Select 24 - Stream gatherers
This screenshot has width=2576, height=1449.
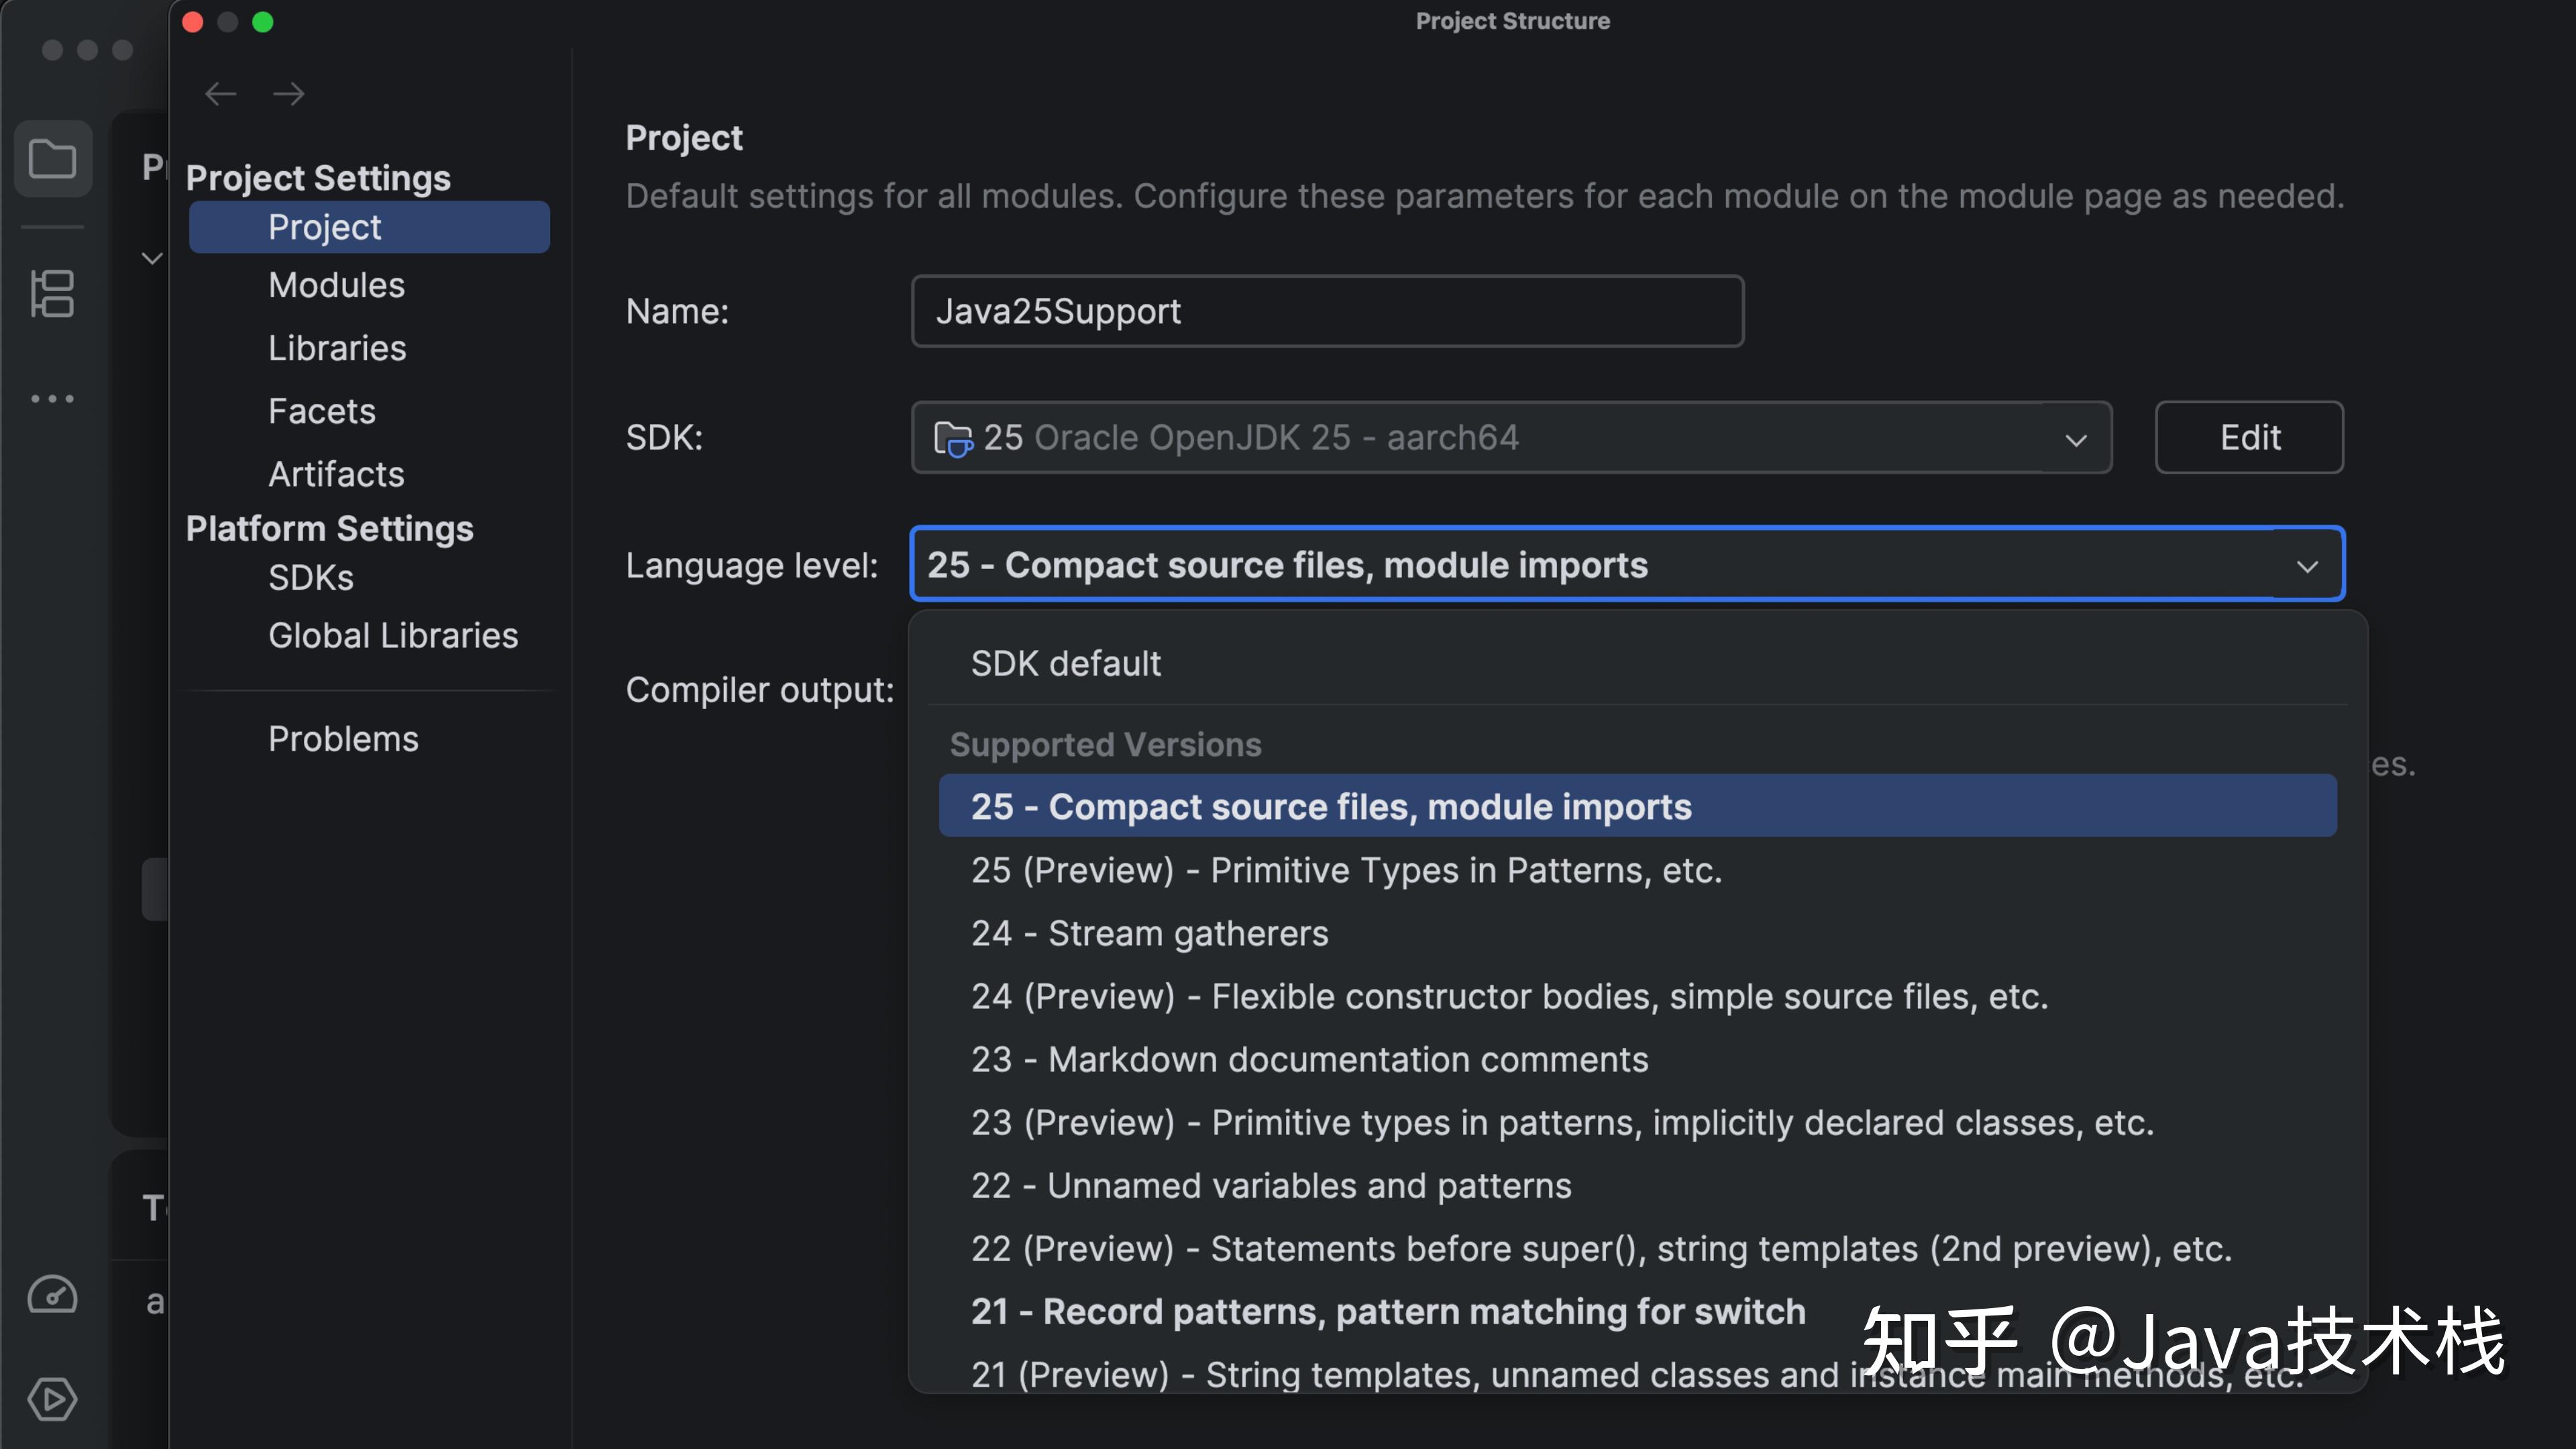click(x=1637, y=933)
